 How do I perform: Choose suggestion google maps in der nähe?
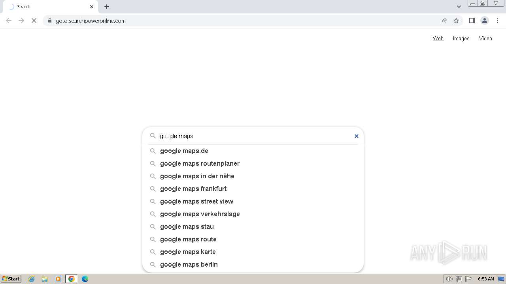point(253,176)
